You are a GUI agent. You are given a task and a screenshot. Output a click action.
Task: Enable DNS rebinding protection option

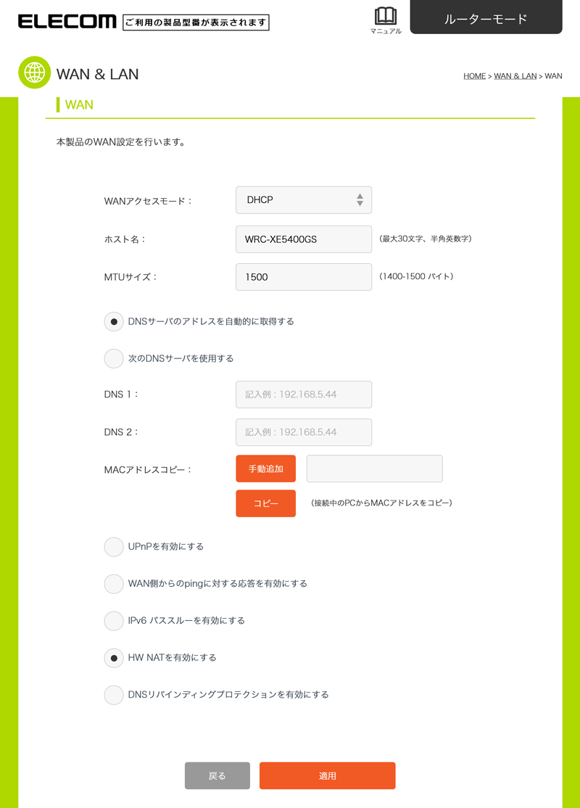tap(114, 695)
